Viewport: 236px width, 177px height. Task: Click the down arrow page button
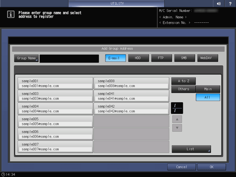[x=177, y=128]
